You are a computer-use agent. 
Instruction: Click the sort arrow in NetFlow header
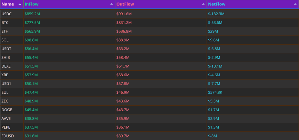pos(295,4)
